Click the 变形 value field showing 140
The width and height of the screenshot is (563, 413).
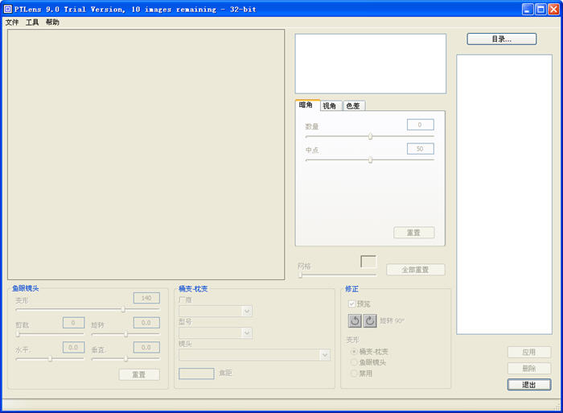click(x=146, y=298)
